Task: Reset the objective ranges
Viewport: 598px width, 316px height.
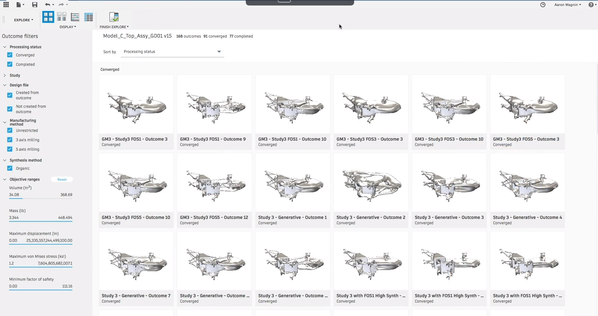Action: pyautogui.click(x=62, y=179)
